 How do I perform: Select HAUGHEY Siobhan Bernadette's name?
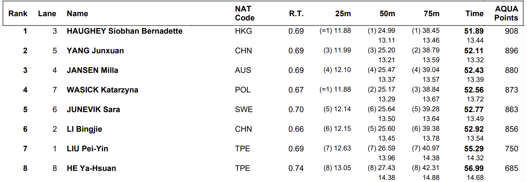(124, 31)
